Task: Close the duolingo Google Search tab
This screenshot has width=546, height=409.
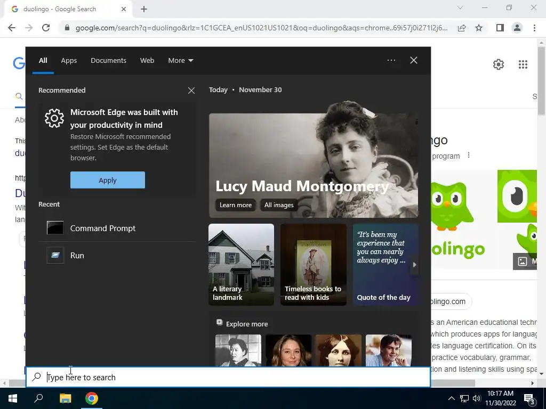Action: (124, 10)
